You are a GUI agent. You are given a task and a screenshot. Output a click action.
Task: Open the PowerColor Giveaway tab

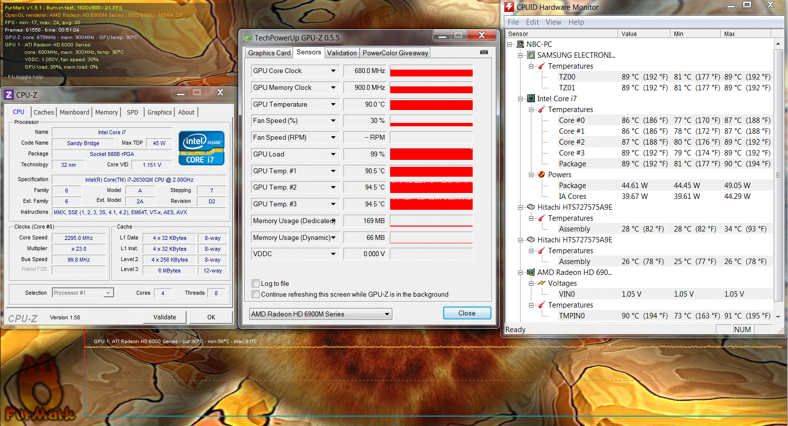point(395,53)
